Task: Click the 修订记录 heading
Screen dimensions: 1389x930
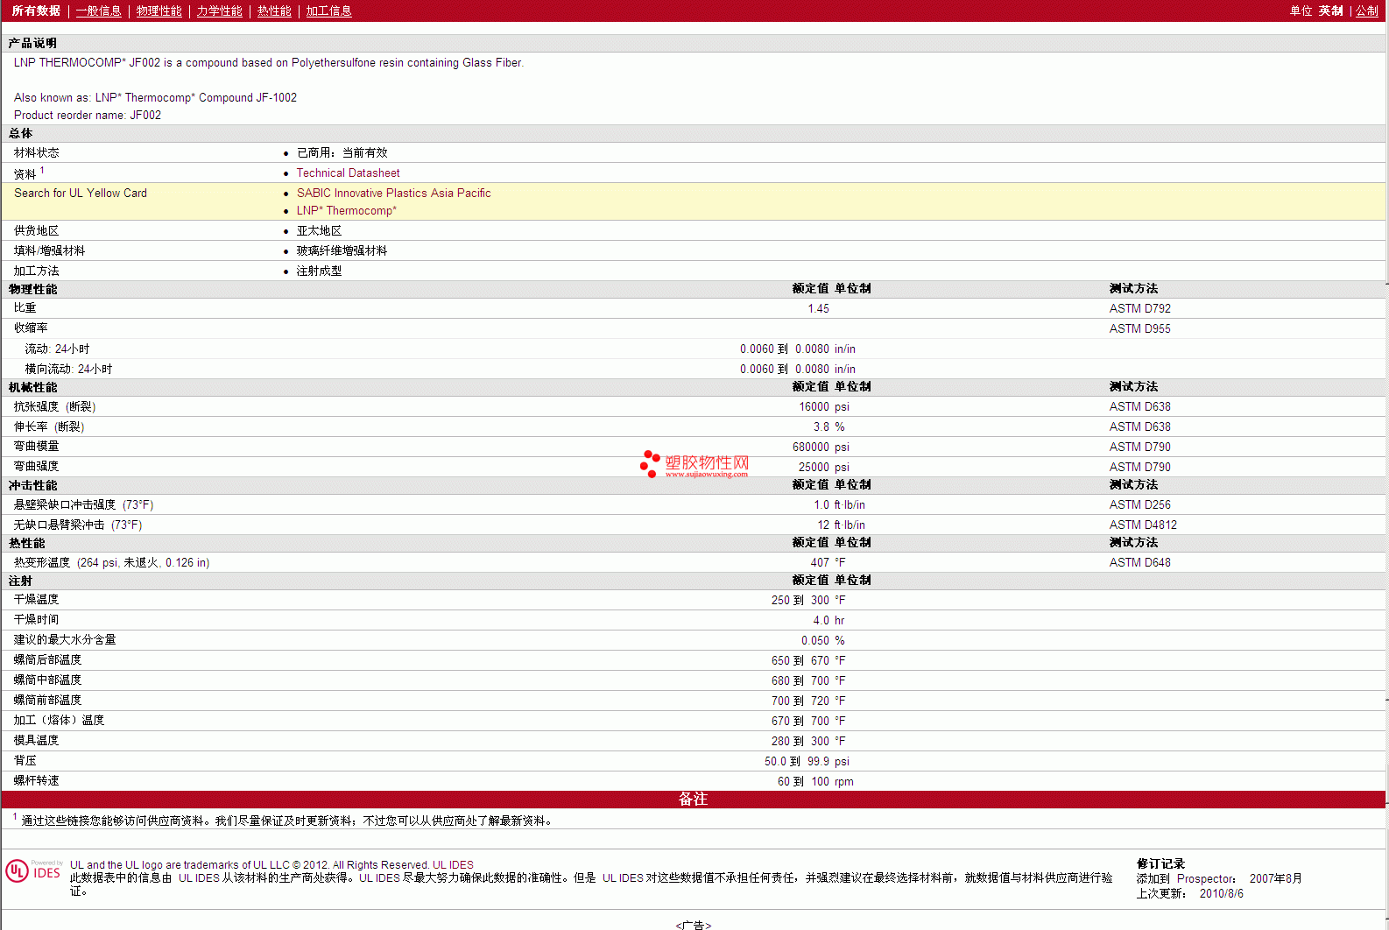Action: (1160, 863)
